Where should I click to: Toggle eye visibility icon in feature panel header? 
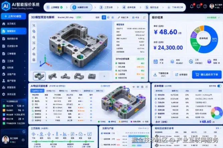coord(133,87)
